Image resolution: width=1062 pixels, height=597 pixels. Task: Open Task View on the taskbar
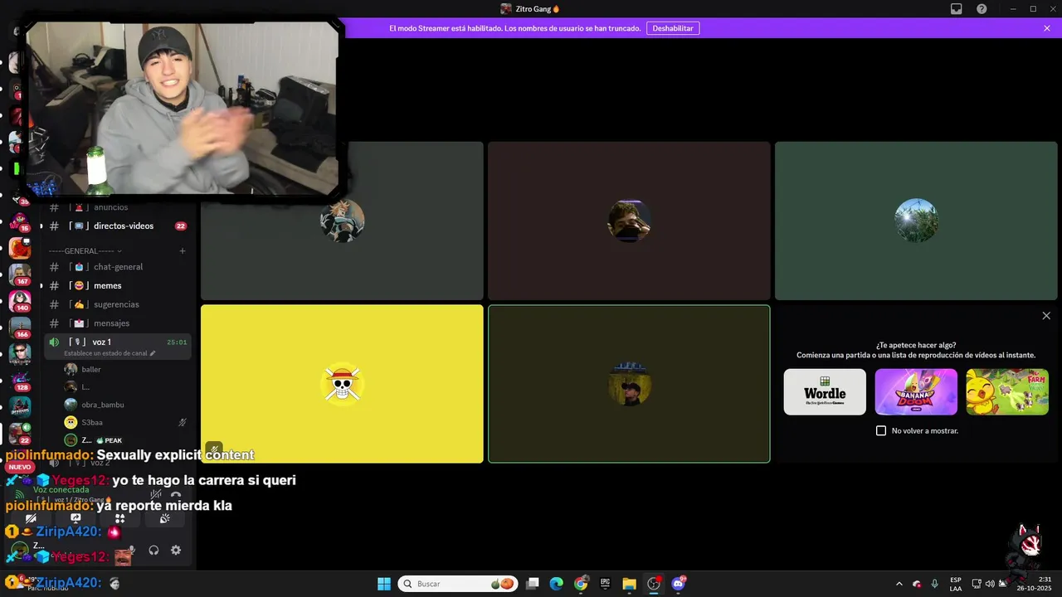click(533, 584)
